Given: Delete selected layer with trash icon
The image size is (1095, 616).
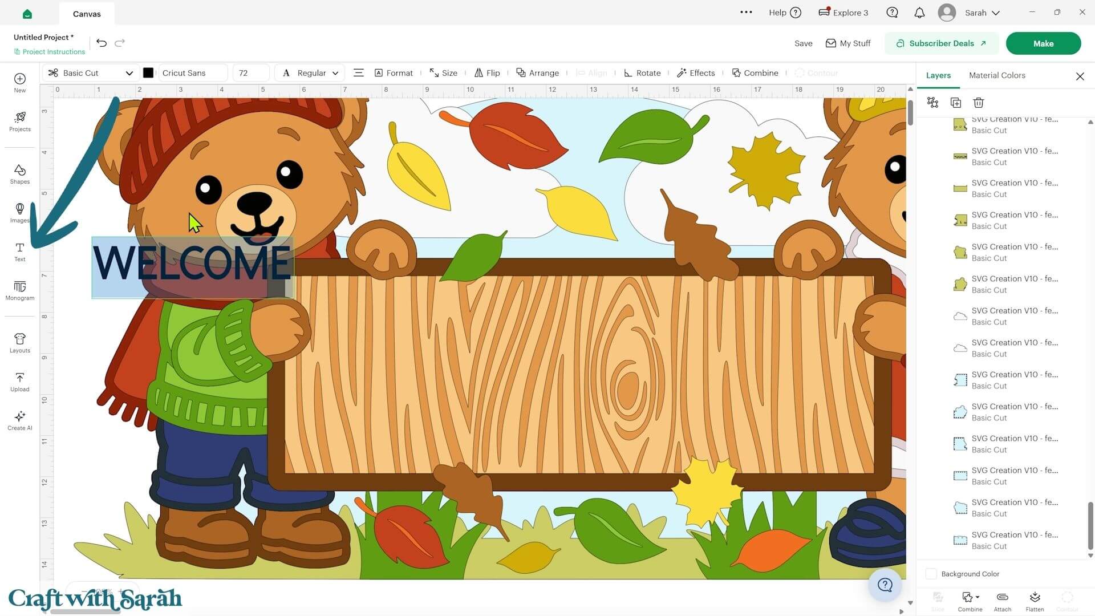Looking at the screenshot, I should point(979,103).
